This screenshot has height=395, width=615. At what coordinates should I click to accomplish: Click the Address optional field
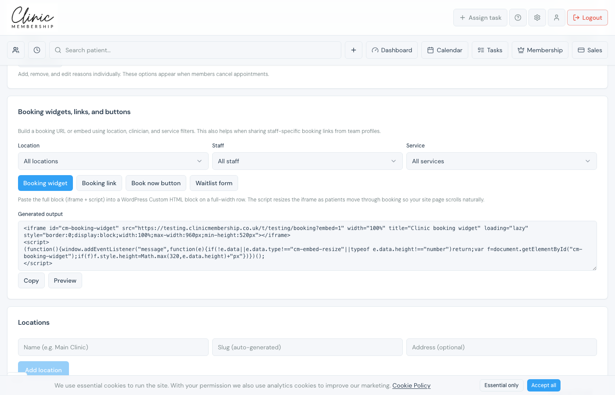(x=502, y=347)
